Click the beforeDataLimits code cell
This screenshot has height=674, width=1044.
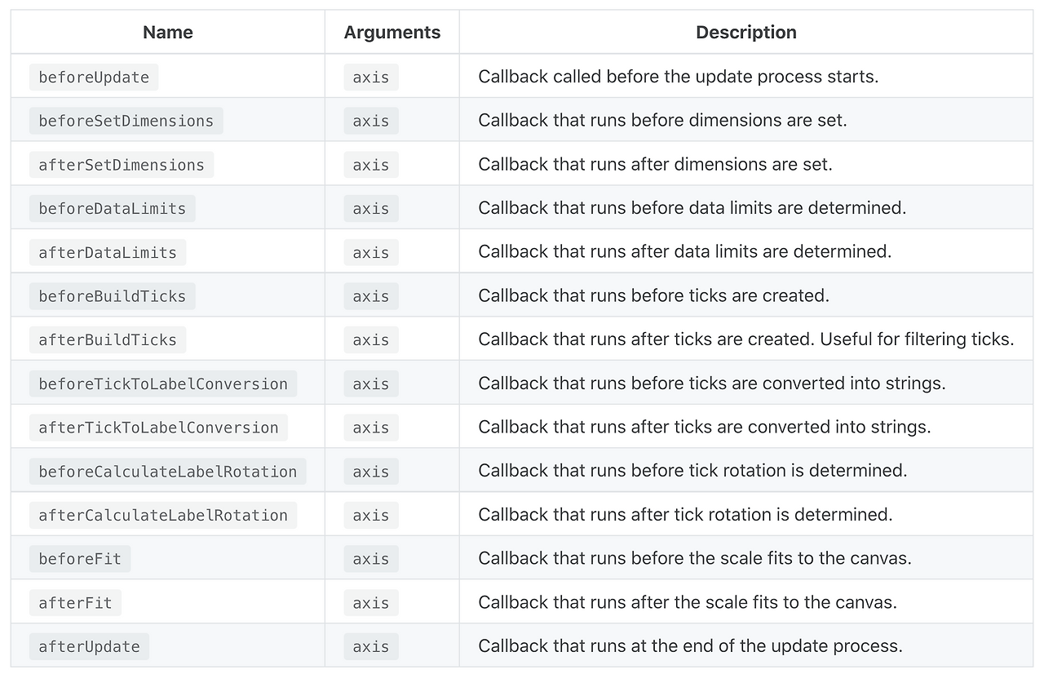click(x=113, y=209)
